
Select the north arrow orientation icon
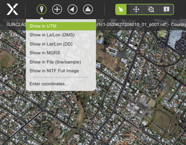point(73,9)
